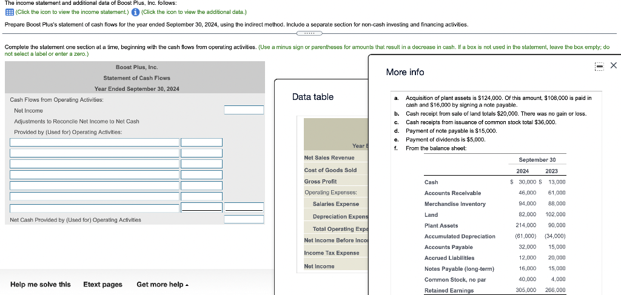Select the second adjustment label box
Viewport: 621px width, 295px height.
coord(95,153)
